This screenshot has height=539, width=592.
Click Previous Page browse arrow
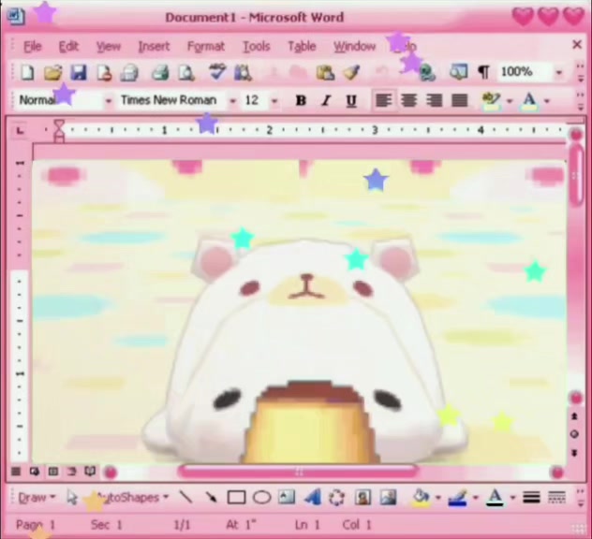[574, 416]
